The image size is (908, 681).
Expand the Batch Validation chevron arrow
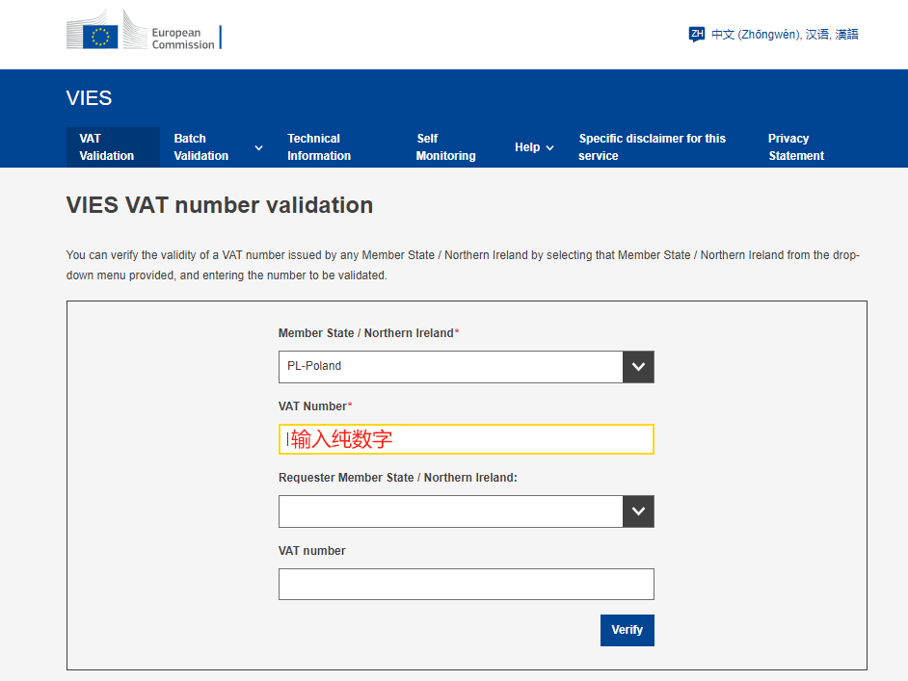pos(259,147)
